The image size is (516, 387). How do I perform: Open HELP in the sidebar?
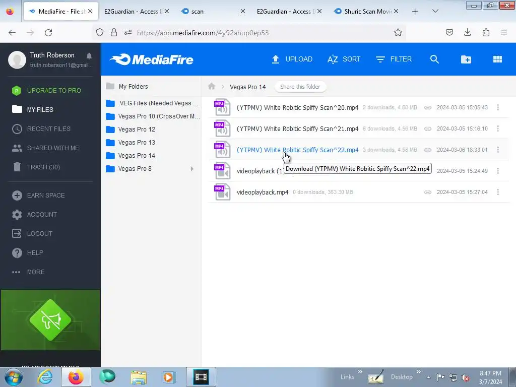pyautogui.click(x=28, y=253)
